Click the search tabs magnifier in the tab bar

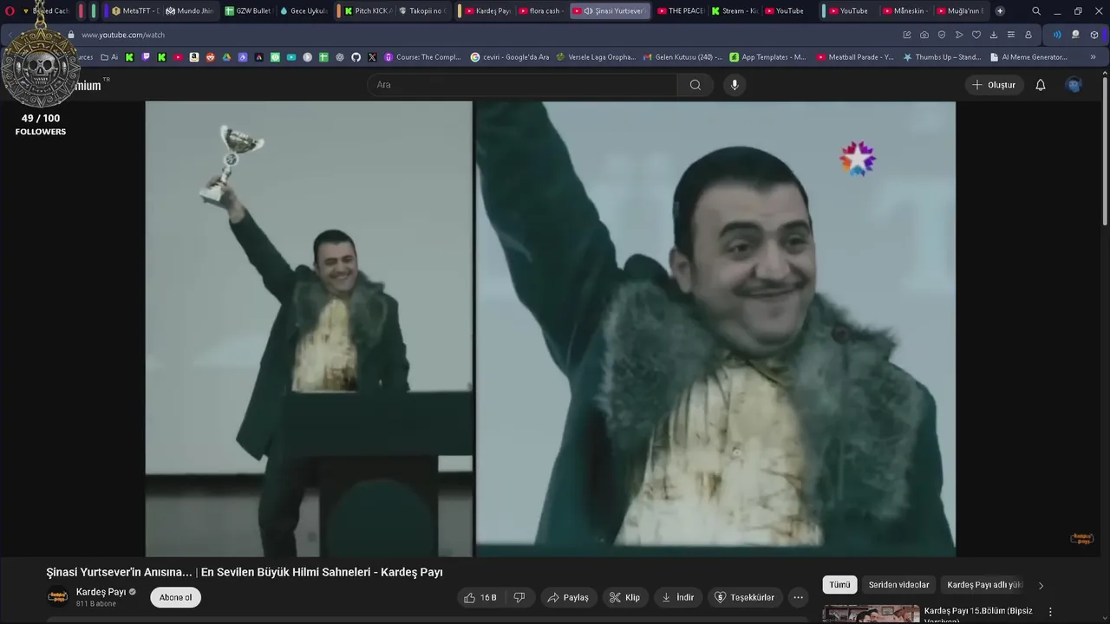(1036, 11)
